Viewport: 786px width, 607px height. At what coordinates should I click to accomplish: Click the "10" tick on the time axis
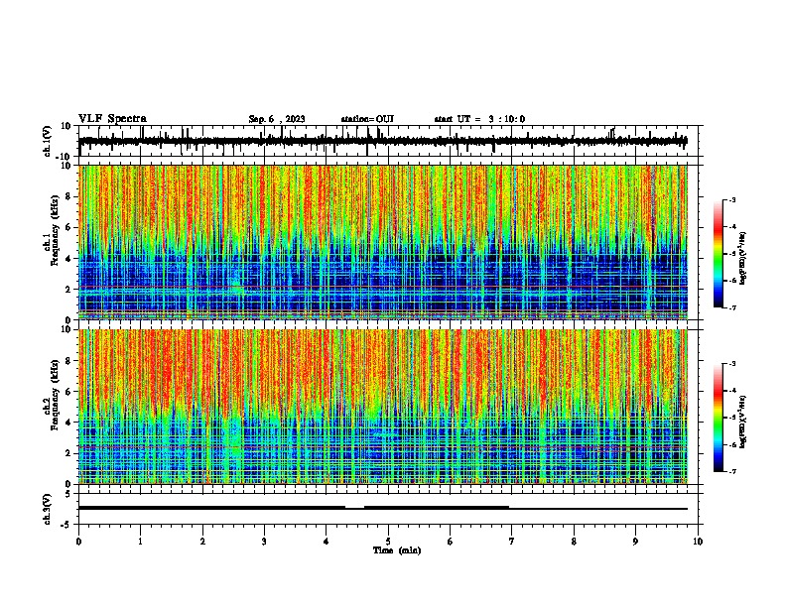698,542
